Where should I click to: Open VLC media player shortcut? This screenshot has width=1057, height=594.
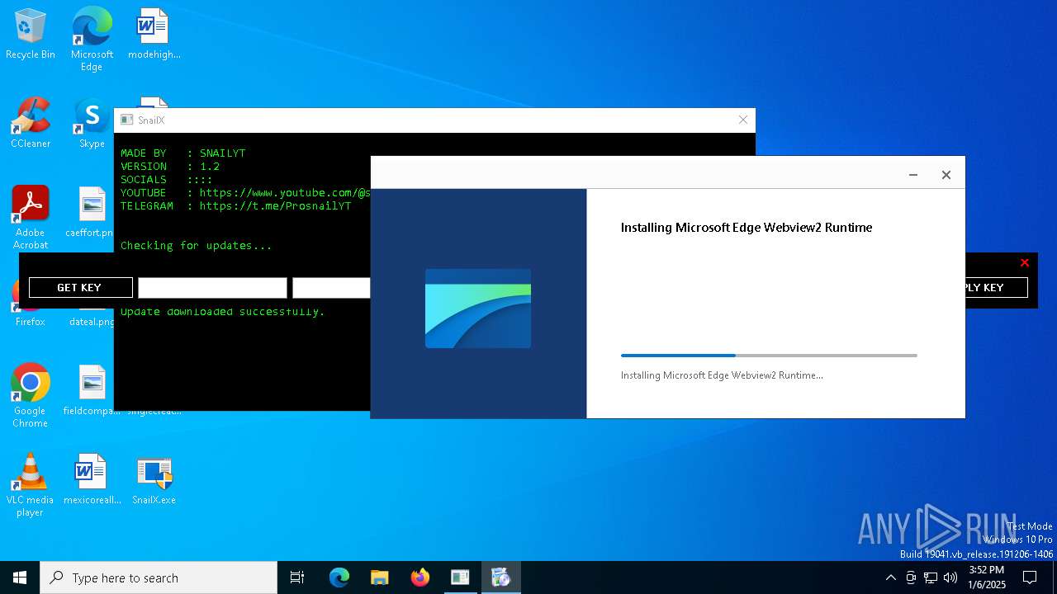31,484
